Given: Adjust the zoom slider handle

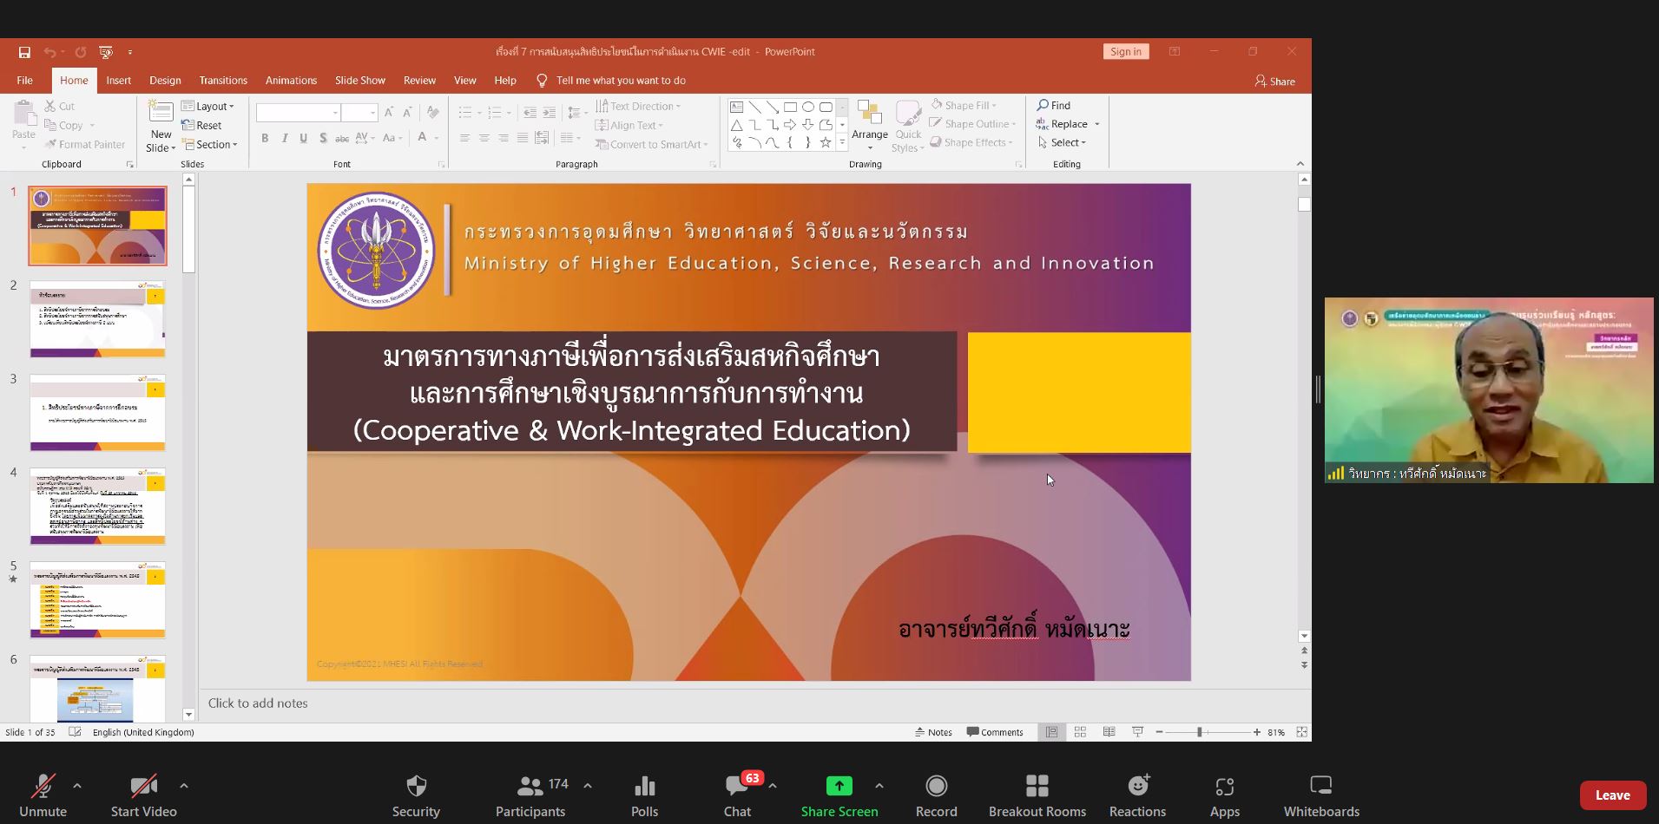Looking at the screenshot, I should pyautogui.click(x=1200, y=732).
